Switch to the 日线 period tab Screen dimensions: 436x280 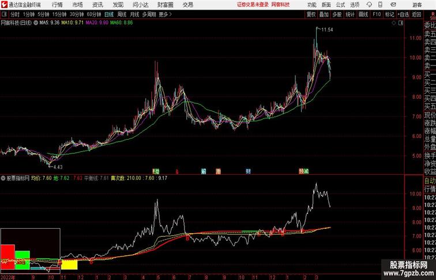pos(109,14)
